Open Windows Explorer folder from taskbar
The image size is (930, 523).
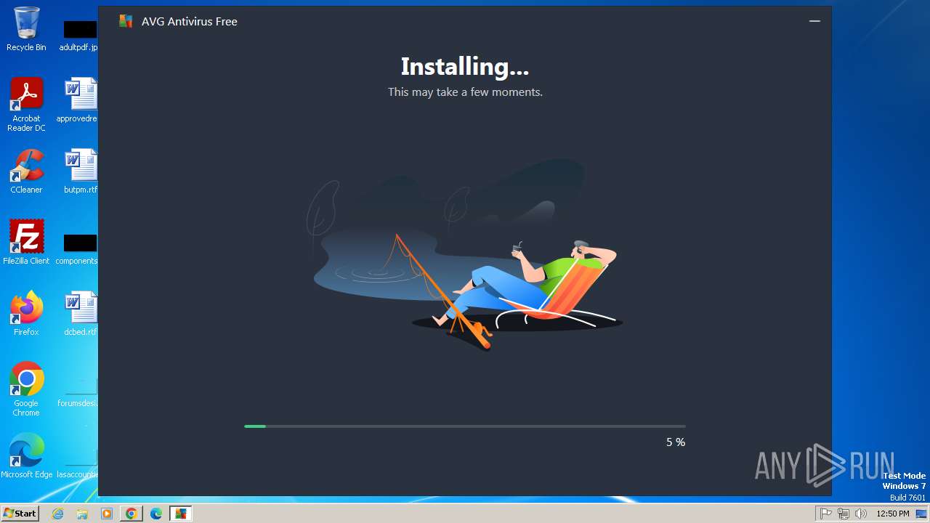pyautogui.click(x=82, y=514)
